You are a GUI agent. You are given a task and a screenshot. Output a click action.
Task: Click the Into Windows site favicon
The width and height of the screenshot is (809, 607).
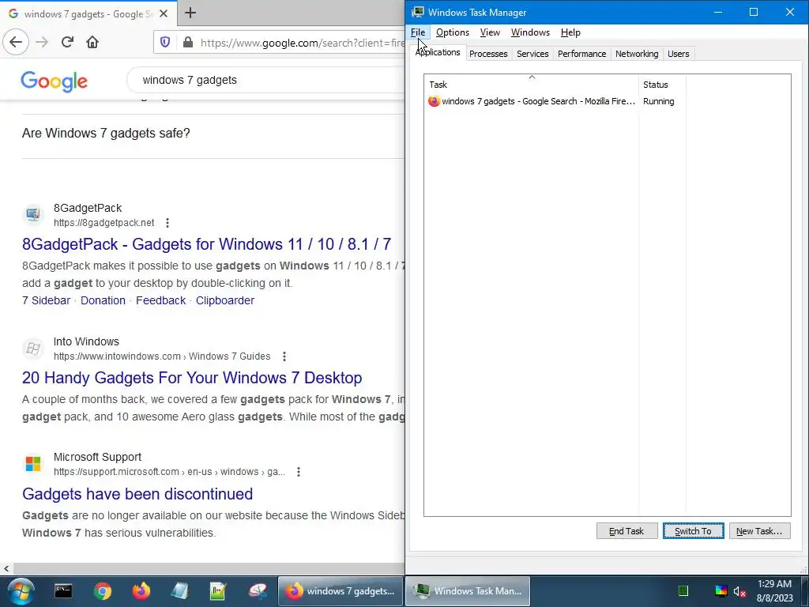33,348
